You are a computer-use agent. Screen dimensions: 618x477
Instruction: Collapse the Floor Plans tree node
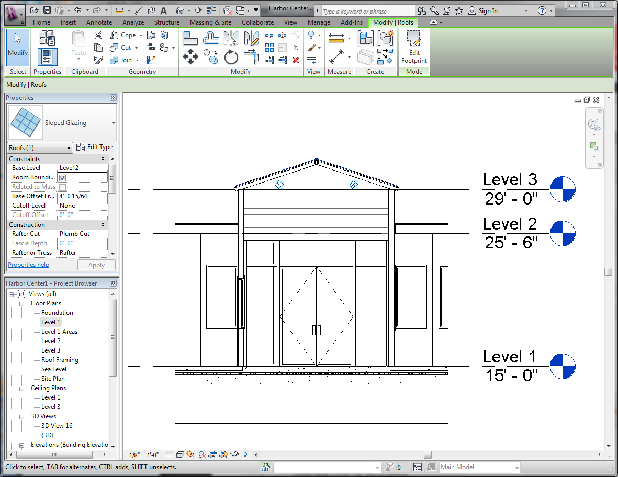point(22,303)
